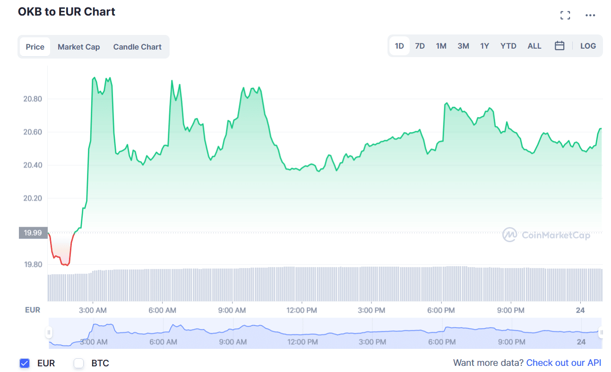This screenshot has height=372, width=611.
Task: Click the 20.80 y-axis label
Action: coord(33,99)
